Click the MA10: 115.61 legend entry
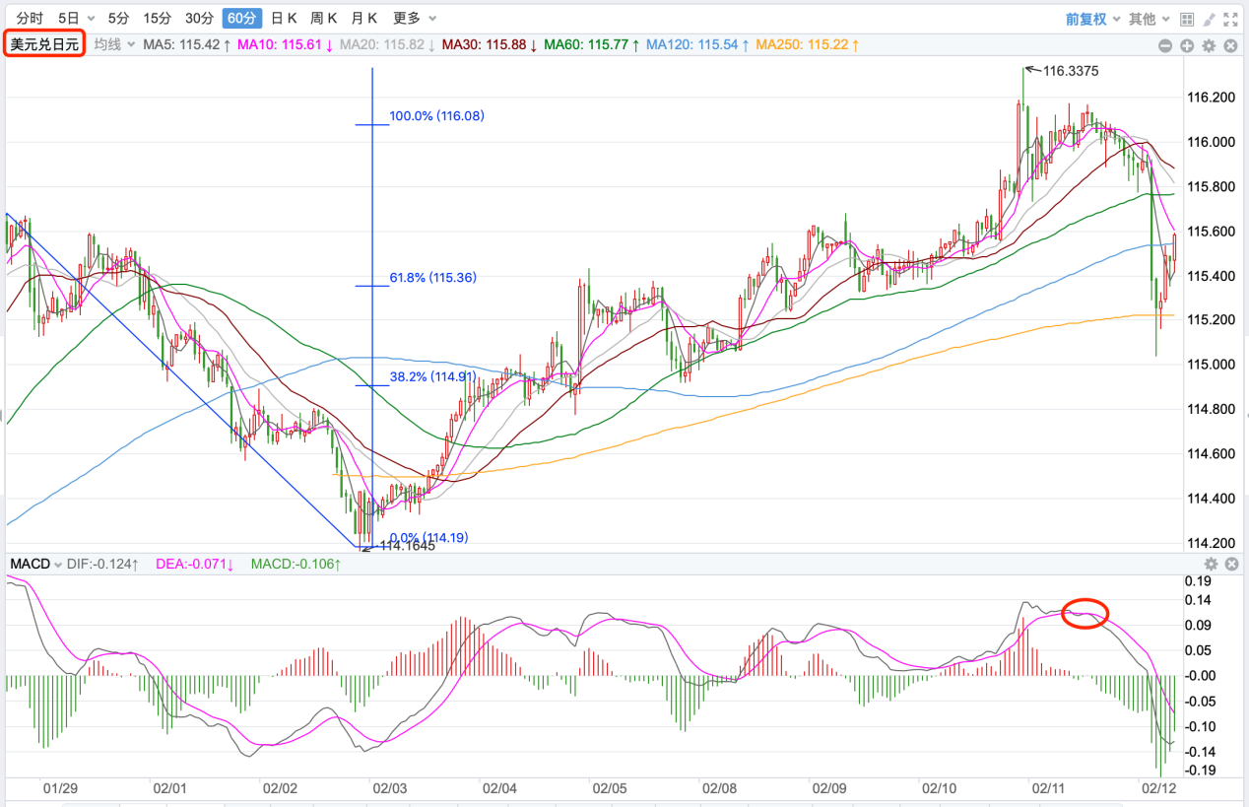The height and width of the screenshot is (807, 1249). pos(286,44)
